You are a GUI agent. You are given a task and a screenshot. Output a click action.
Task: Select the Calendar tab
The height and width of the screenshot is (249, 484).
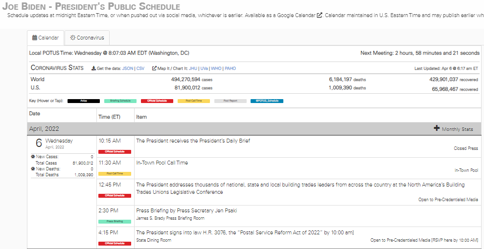point(45,38)
